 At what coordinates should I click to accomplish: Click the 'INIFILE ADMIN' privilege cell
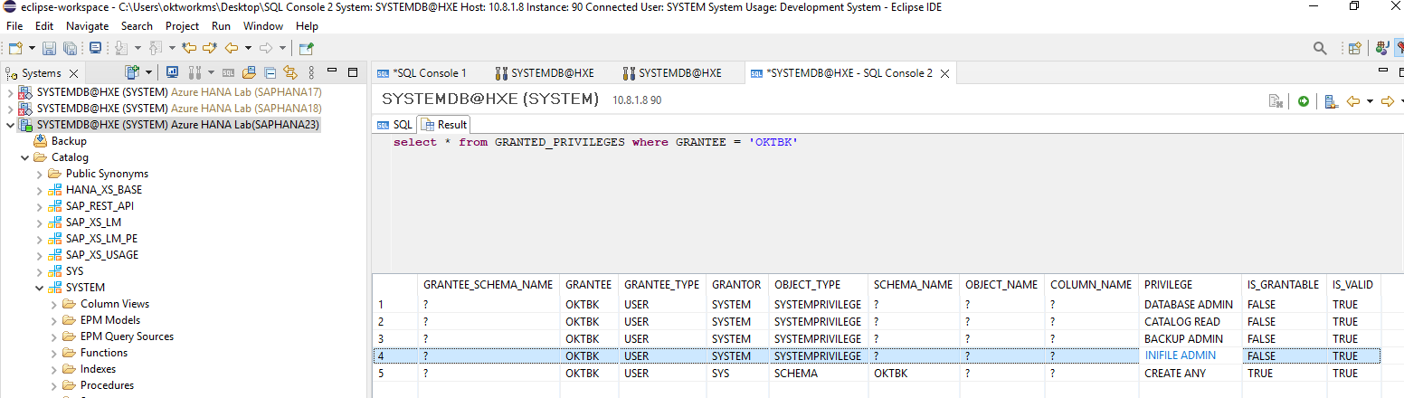pos(1189,356)
